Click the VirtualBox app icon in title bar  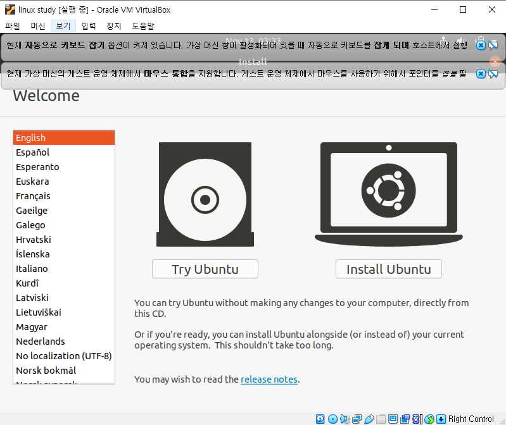10,9
